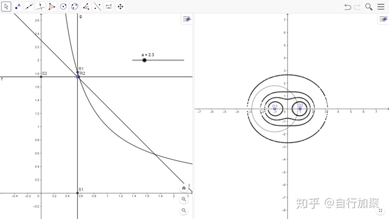
Task: Select the Move Graphics View tool
Action: coord(120,6)
